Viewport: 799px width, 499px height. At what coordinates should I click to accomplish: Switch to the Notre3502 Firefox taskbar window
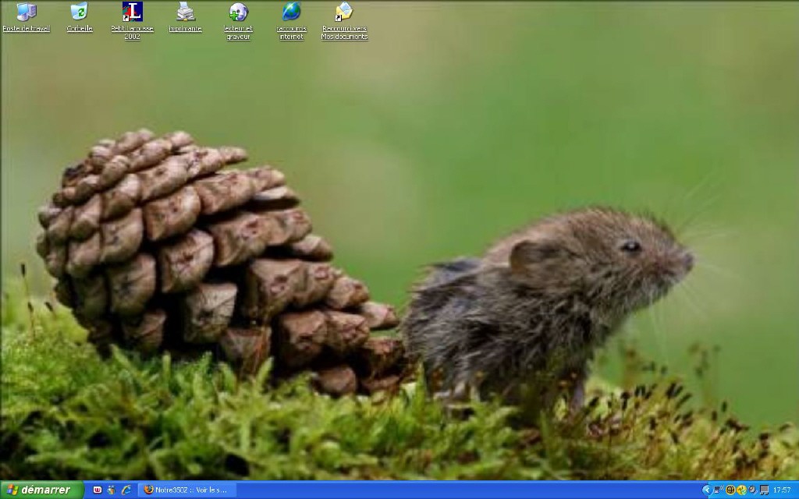point(186,490)
